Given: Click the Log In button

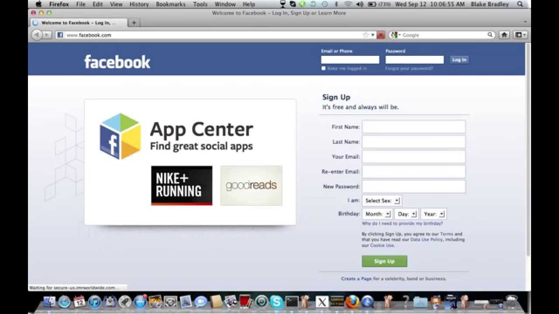Looking at the screenshot, I should pos(459,60).
